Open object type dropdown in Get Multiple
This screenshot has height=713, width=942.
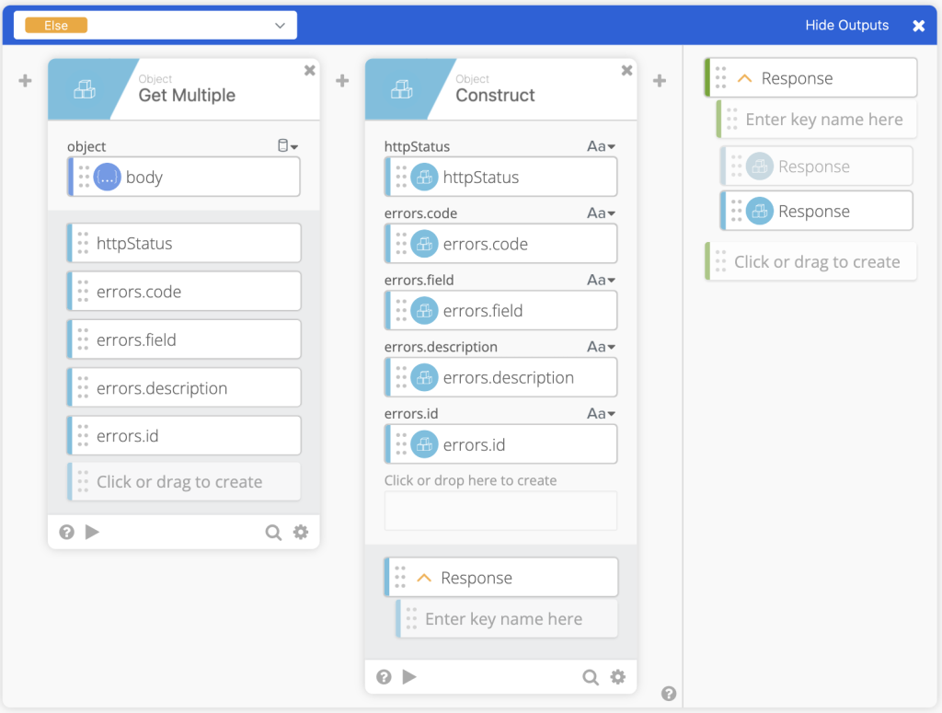(x=288, y=146)
